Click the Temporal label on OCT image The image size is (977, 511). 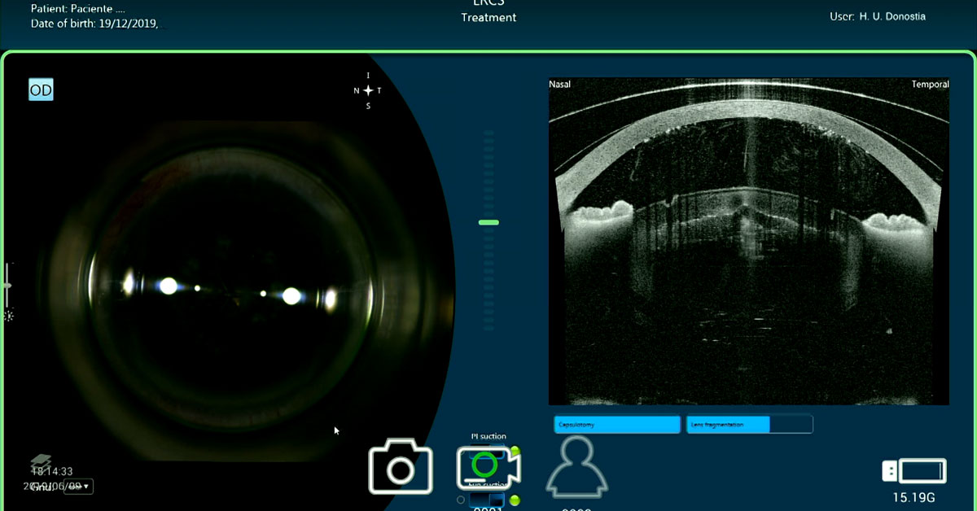pos(930,85)
